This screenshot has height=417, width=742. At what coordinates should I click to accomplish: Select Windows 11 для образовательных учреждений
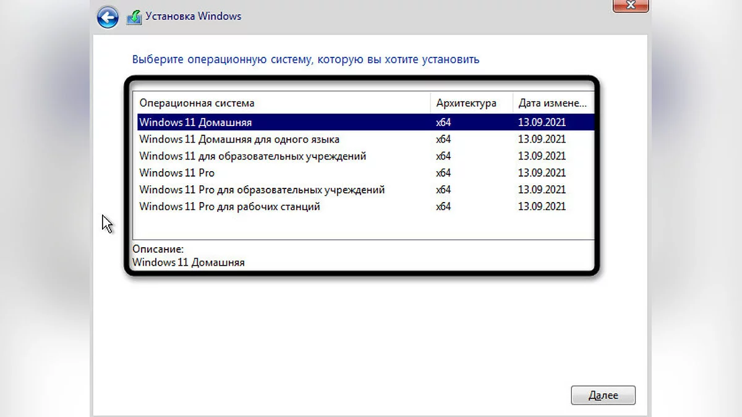252,156
